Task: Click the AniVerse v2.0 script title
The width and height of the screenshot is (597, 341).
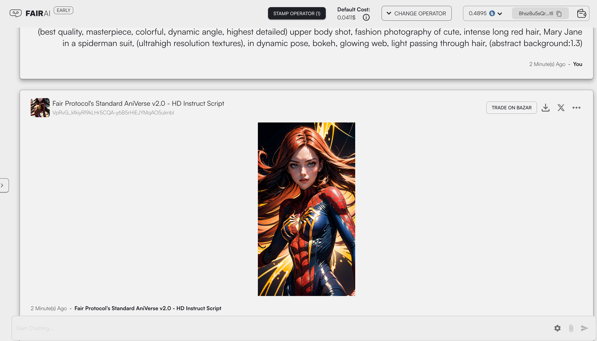Action: click(x=138, y=103)
